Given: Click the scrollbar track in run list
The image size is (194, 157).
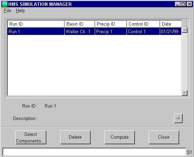Looking at the screenshot, I should [184, 62].
